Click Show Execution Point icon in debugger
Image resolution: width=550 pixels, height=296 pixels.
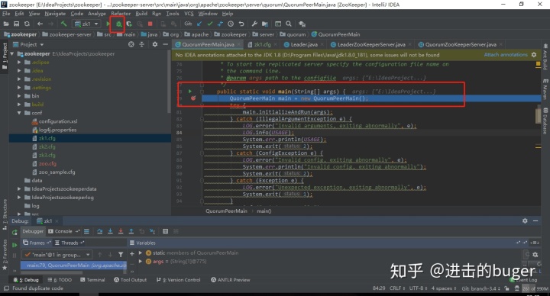pos(86,231)
